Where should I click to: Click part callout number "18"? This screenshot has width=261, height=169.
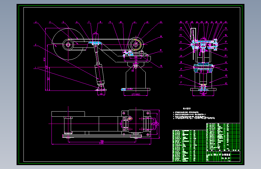pos(181,75)
